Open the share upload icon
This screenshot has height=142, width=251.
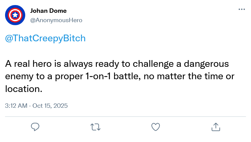(x=215, y=127)
